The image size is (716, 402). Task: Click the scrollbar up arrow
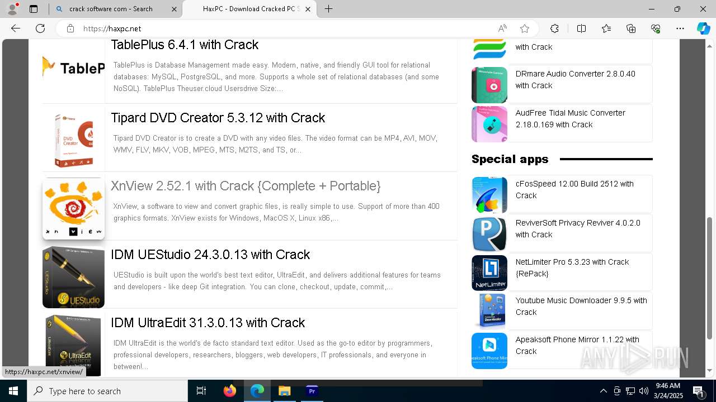(x=710, y=46)
